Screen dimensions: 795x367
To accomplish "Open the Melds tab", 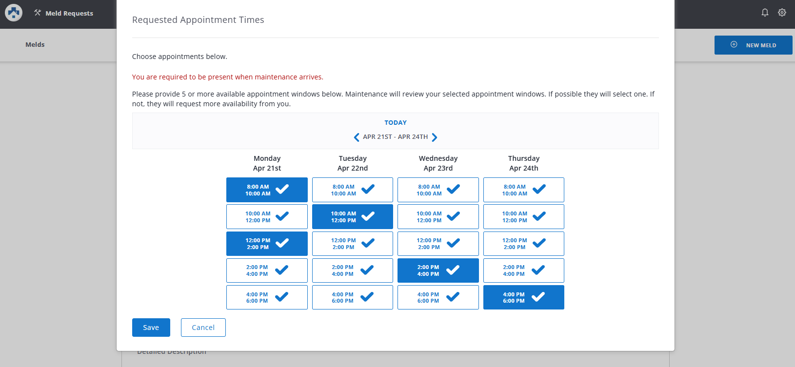I will pos(35,45).
